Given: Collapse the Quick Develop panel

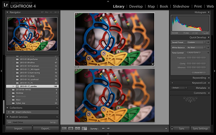Looking at the screenshot, I should click(209, 38).
